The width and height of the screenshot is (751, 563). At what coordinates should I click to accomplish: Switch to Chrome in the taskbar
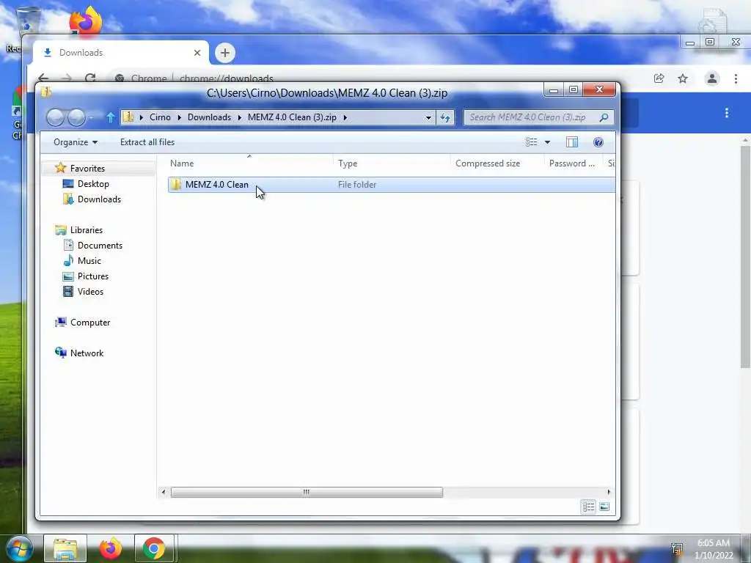point(154,548)
